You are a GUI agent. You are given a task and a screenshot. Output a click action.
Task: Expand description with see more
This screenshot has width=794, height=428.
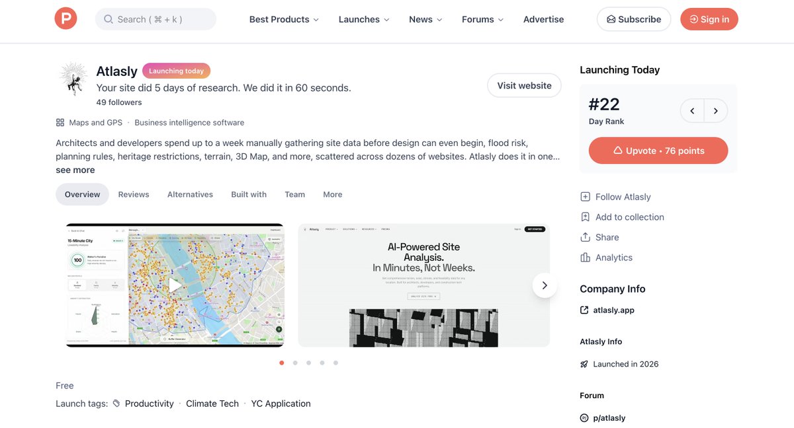pos(75,170)
